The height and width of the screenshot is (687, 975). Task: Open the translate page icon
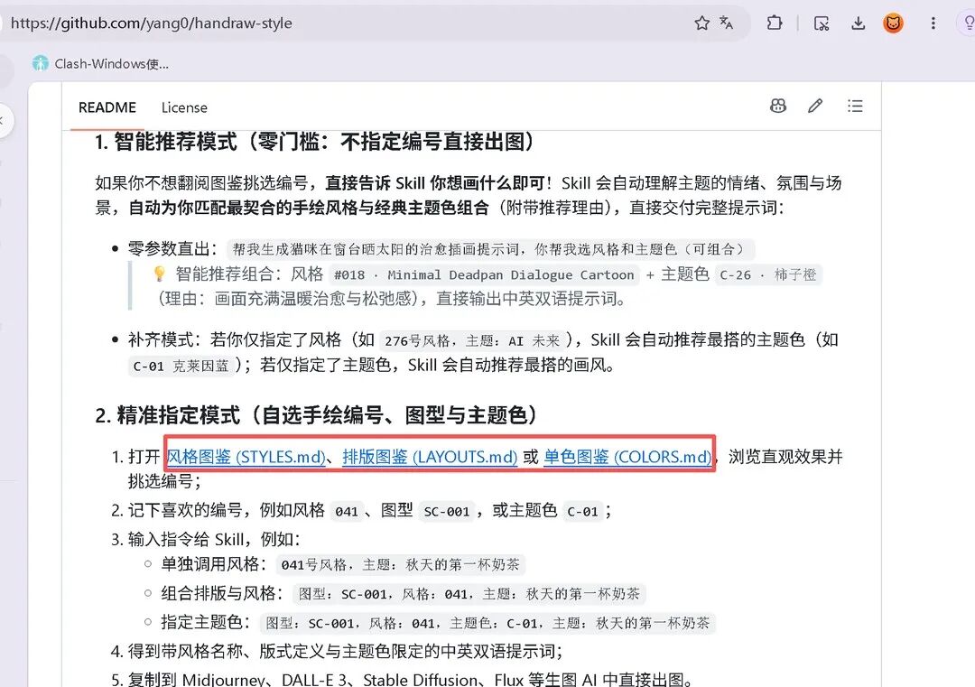(726, 23)
